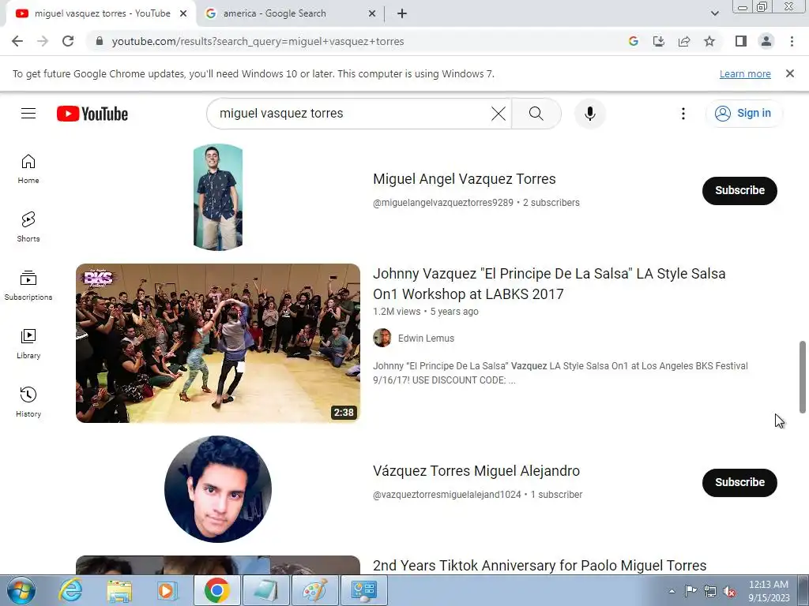Screen dimensions: 809x606
Task: Click the salsa workshop video thumbnail
Action: point(218,343)
